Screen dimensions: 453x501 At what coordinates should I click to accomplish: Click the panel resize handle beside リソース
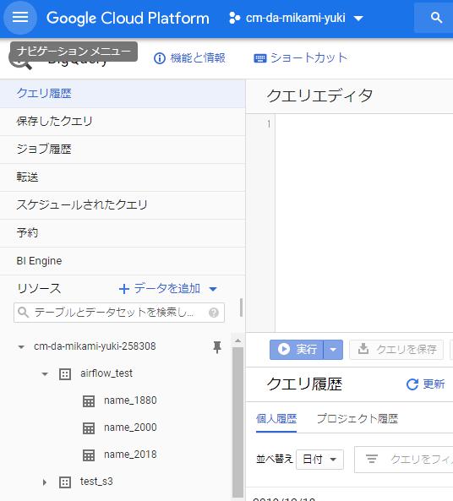241,308
